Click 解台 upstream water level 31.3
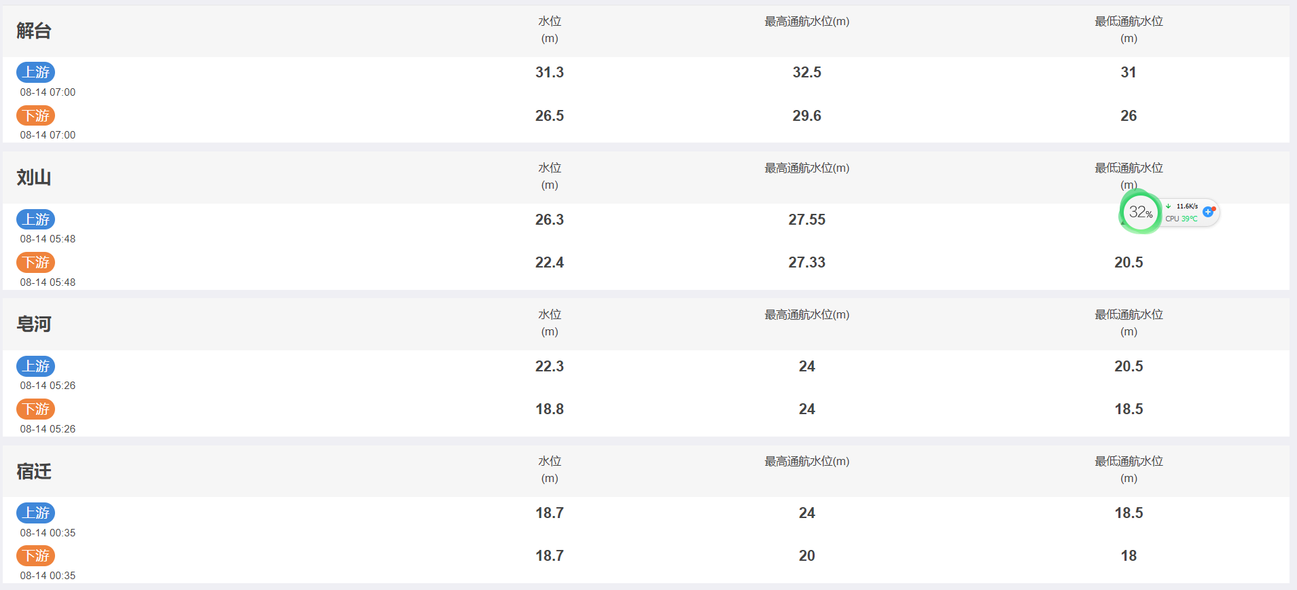 (550, 72)
